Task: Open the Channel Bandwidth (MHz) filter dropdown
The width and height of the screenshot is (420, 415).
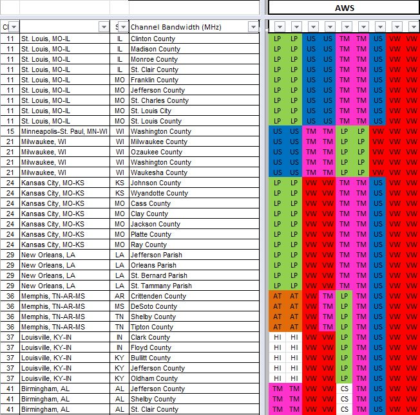Action: (253, 27)
